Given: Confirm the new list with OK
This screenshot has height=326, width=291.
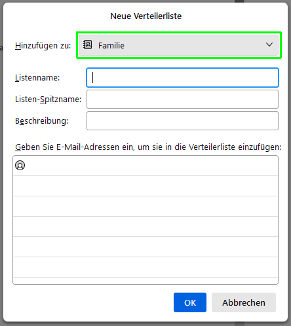Looking at the screenshot, I should [190, 302].
